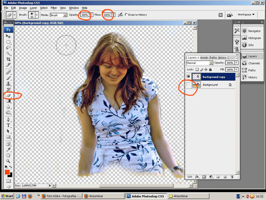
Task: Switch to the Paths tab
Action: click(x=213, y=58)
